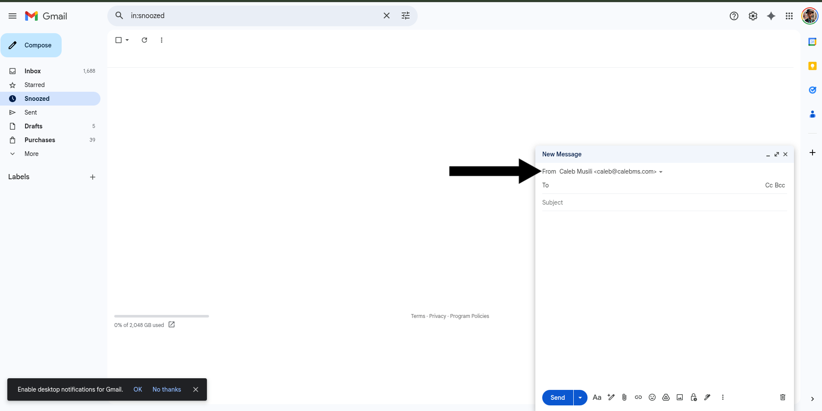Add Cc recipients
The image size is (822, 411).
(x=769, y=185)
